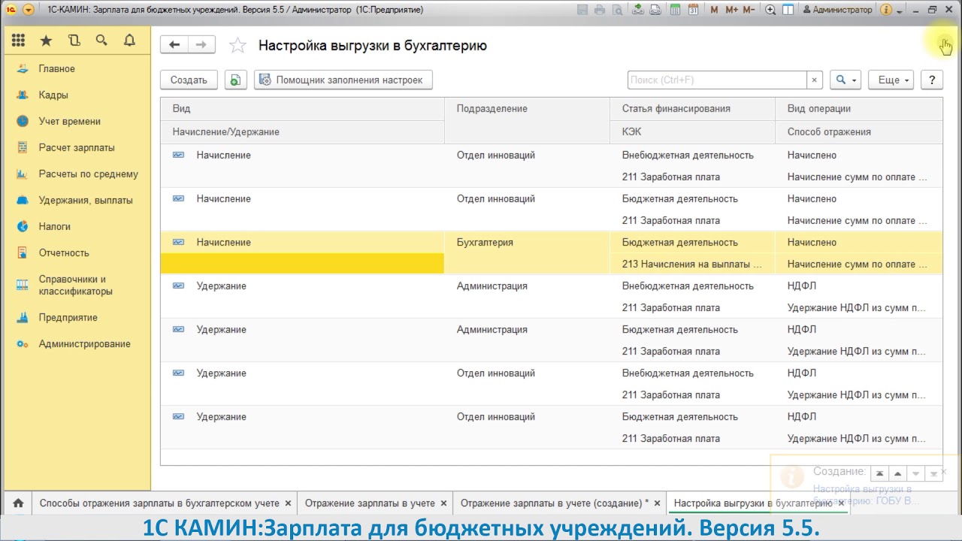Open the calendar icon in title bar

point(693,10)
